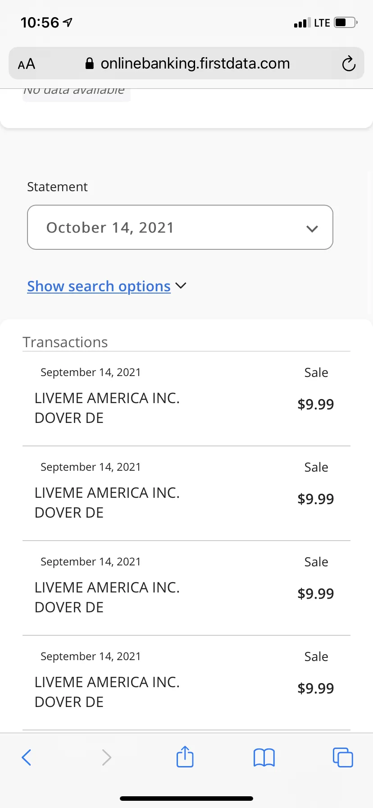Show all open tabs icon
373x808 pixels.
click(x=343, y=757)
